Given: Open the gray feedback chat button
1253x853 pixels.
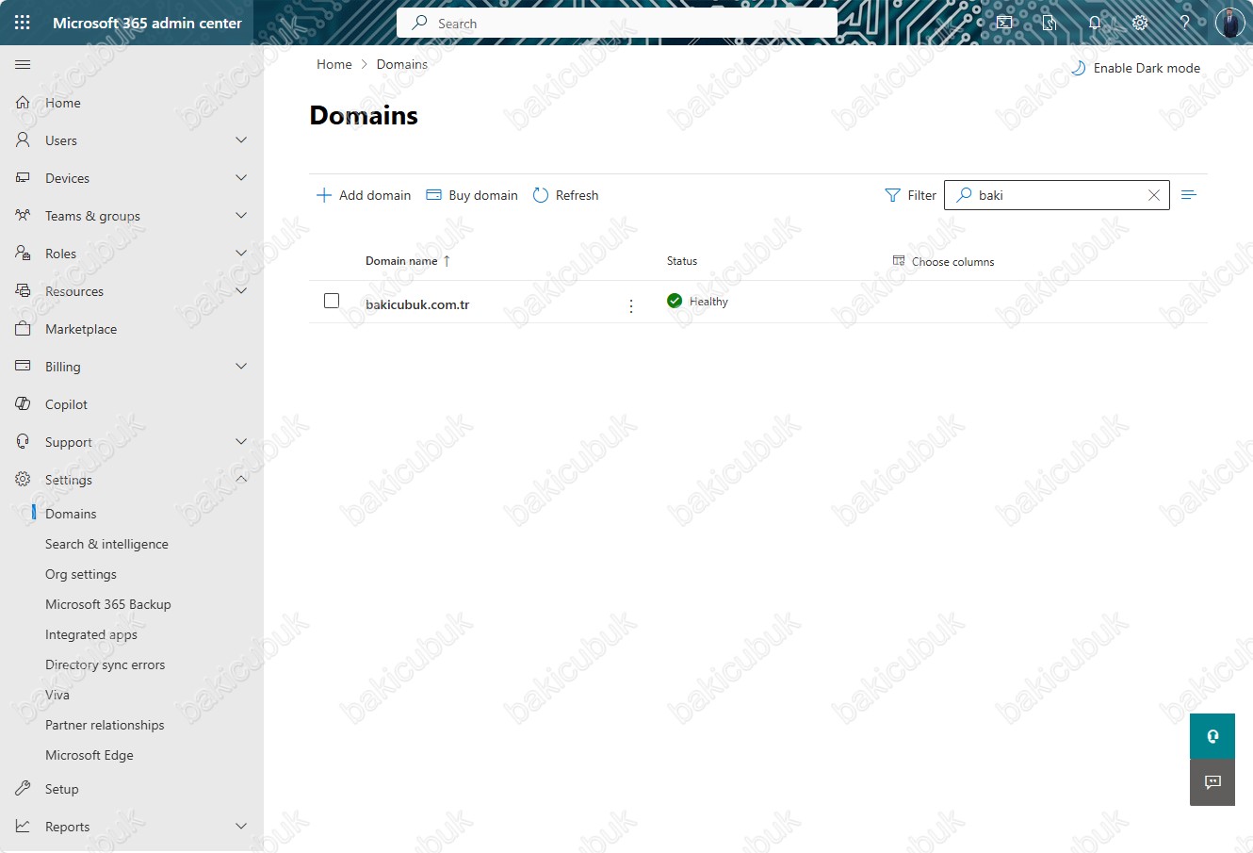Looking at the screenshot, I should pyautogui.click(x=1212, y=782).
